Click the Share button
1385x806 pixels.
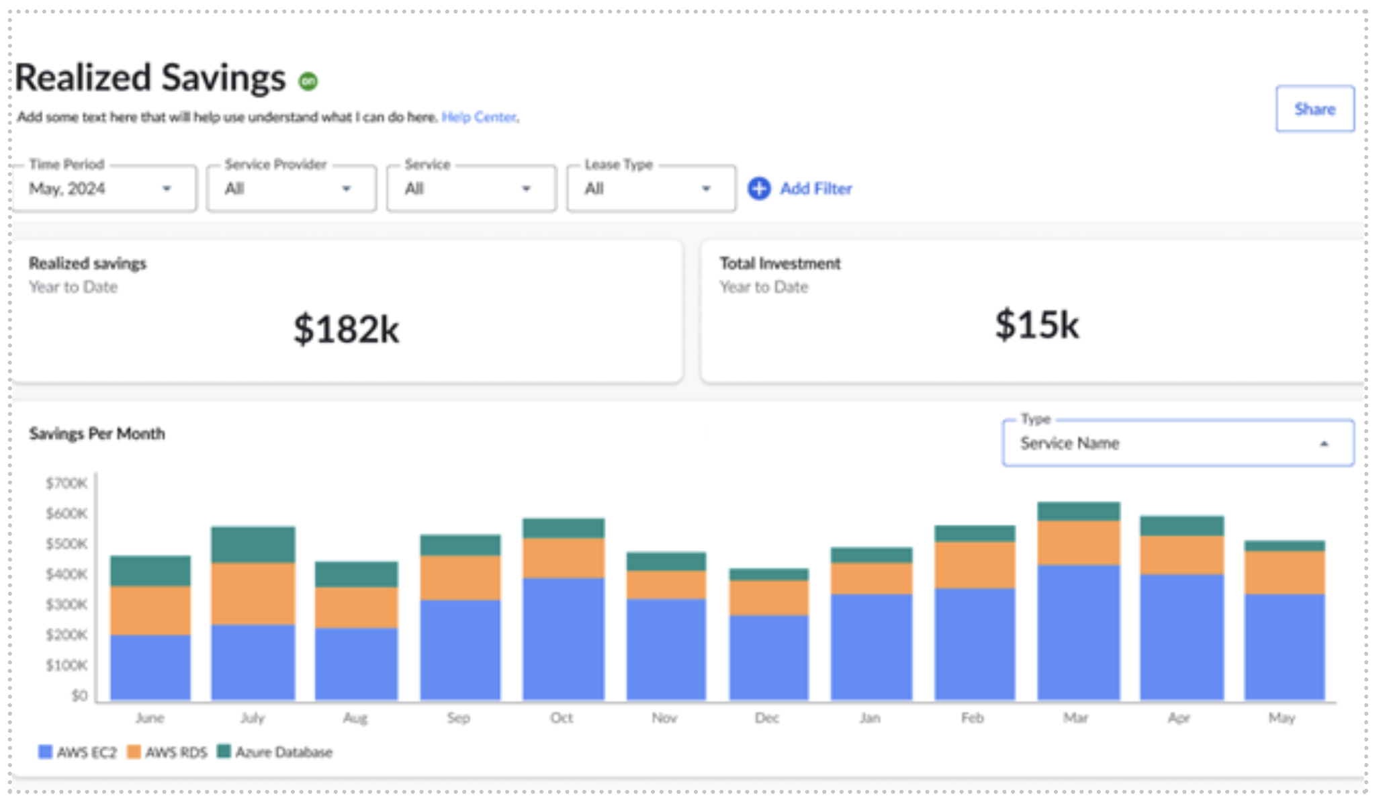pyautogui.click(x=1314, y=109)
